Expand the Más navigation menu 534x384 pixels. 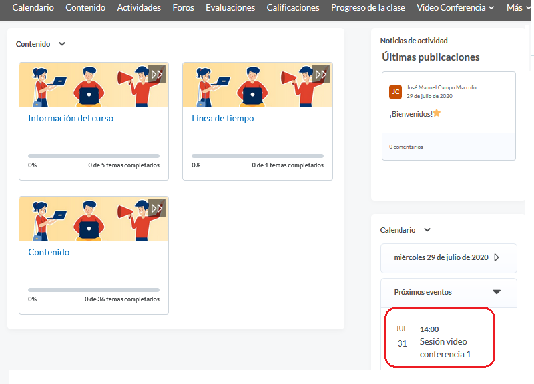click(518, 8)
